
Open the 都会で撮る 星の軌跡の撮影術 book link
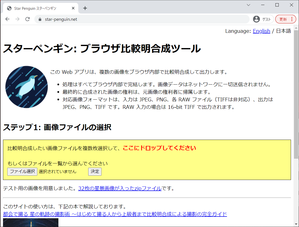(115, 214)
